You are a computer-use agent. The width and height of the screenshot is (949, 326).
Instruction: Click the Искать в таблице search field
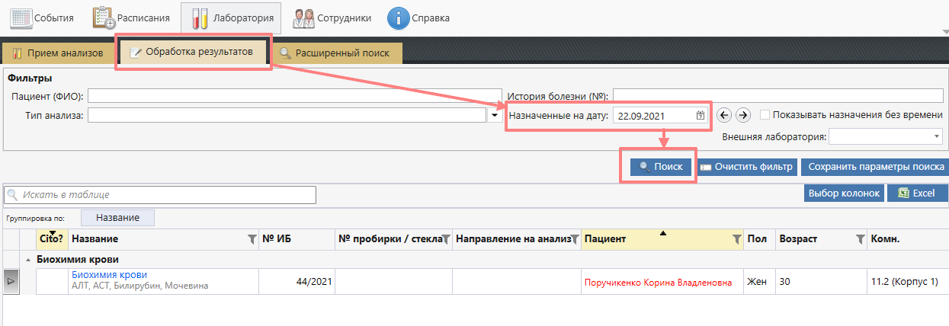pyautogui.click(x=160, y=195)
